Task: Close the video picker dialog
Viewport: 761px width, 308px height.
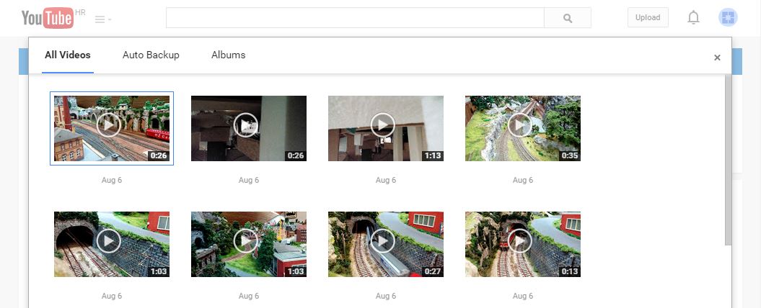Action: click(x=717, y=58)
